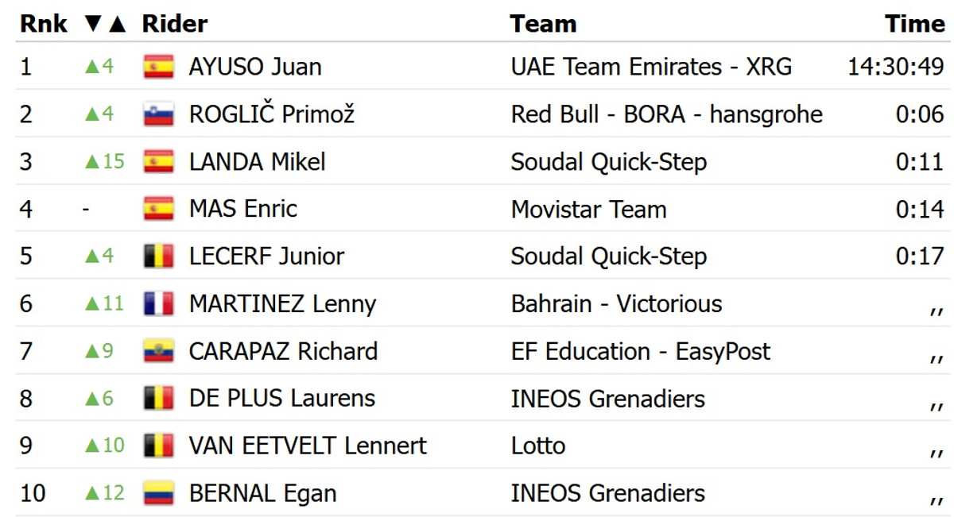954x517 pixels.
Task: Click the Spanish flag next to MAS Enric
Action: coord(159,209)
